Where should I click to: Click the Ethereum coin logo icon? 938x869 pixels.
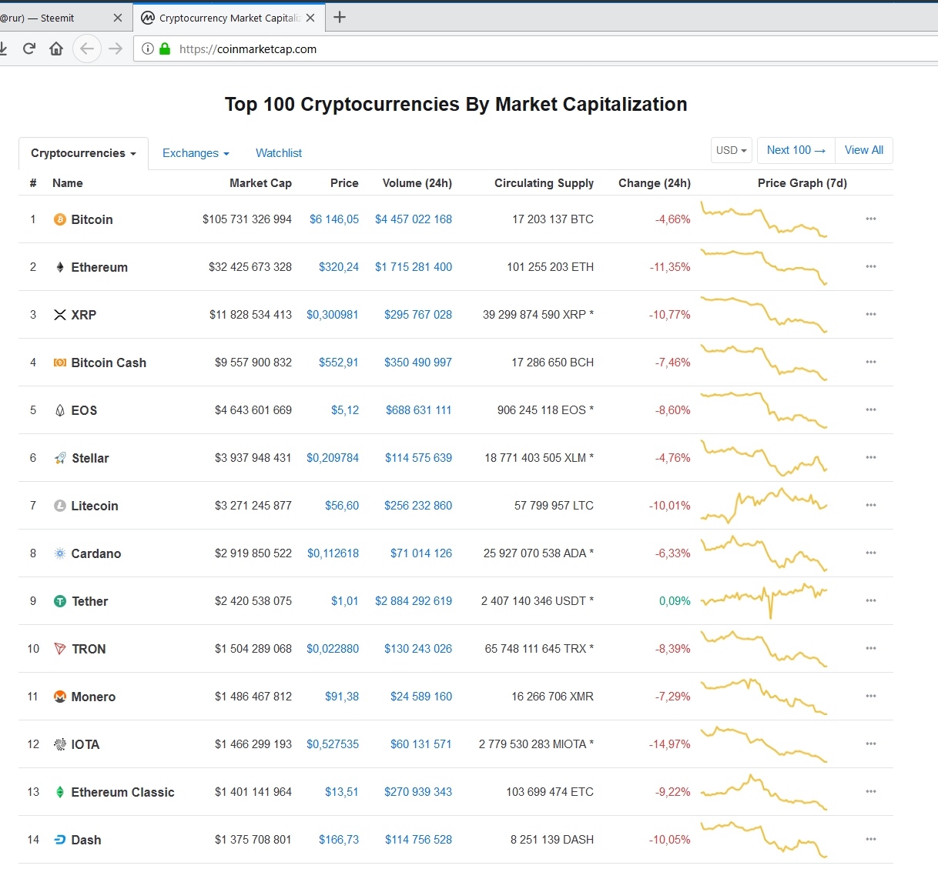point(59,267)
